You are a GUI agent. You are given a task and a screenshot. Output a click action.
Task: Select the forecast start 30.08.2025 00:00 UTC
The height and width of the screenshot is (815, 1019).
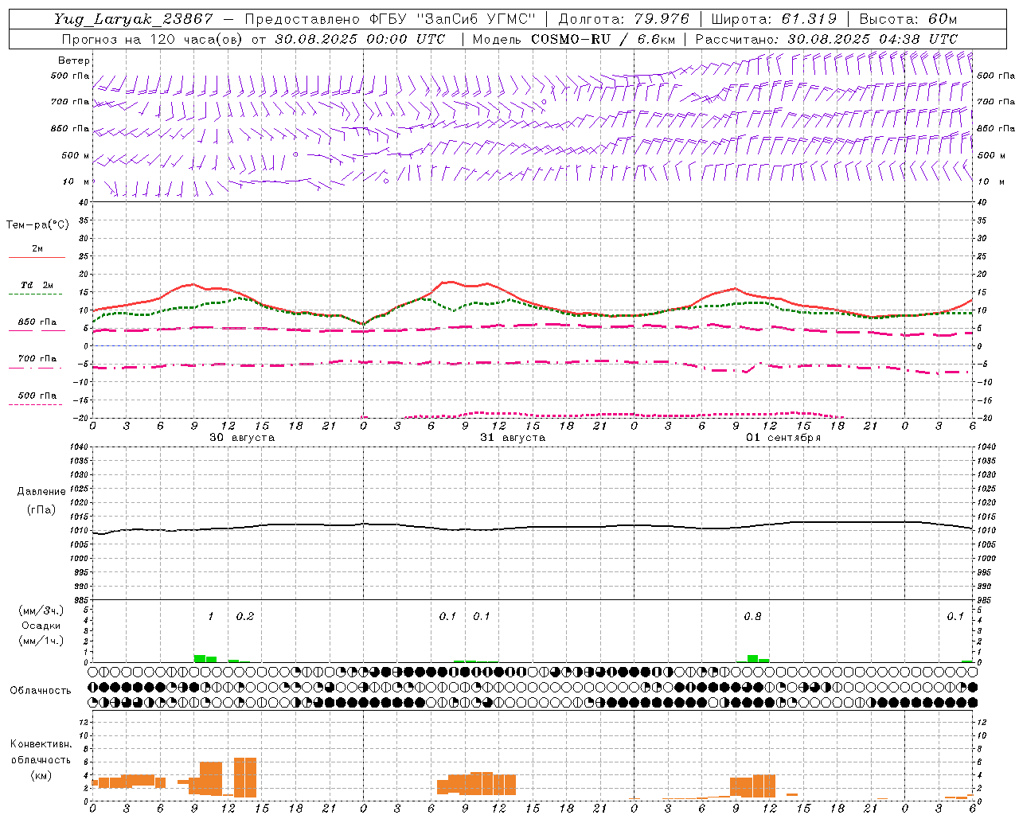click(x=360, y=39)
